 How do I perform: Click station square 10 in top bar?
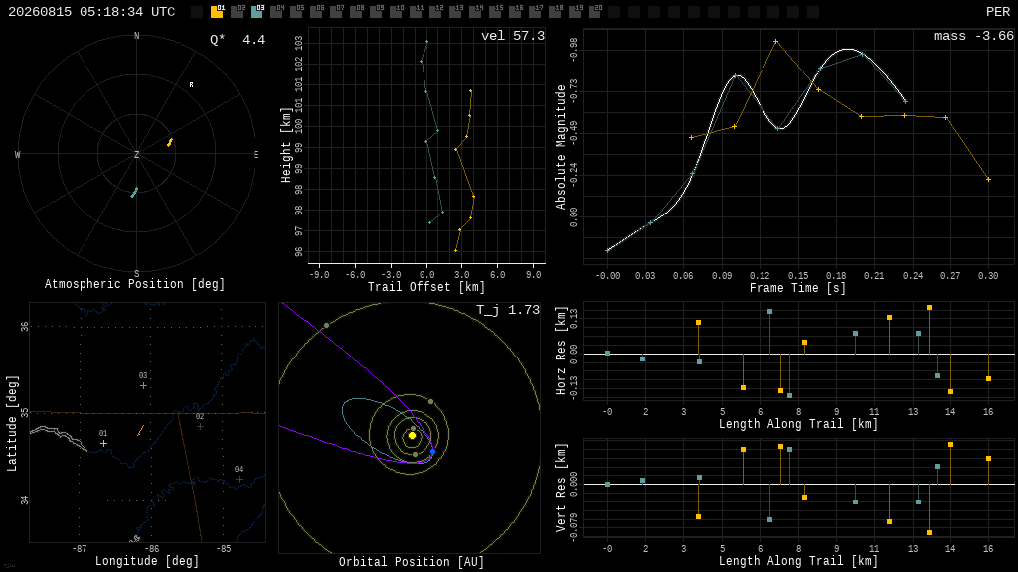click(x=396, y=12)
